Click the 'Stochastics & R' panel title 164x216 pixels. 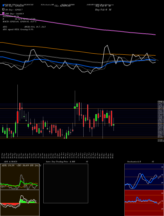coord(134,162)
